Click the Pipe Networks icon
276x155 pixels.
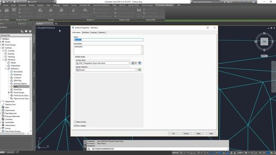point(3,113)
